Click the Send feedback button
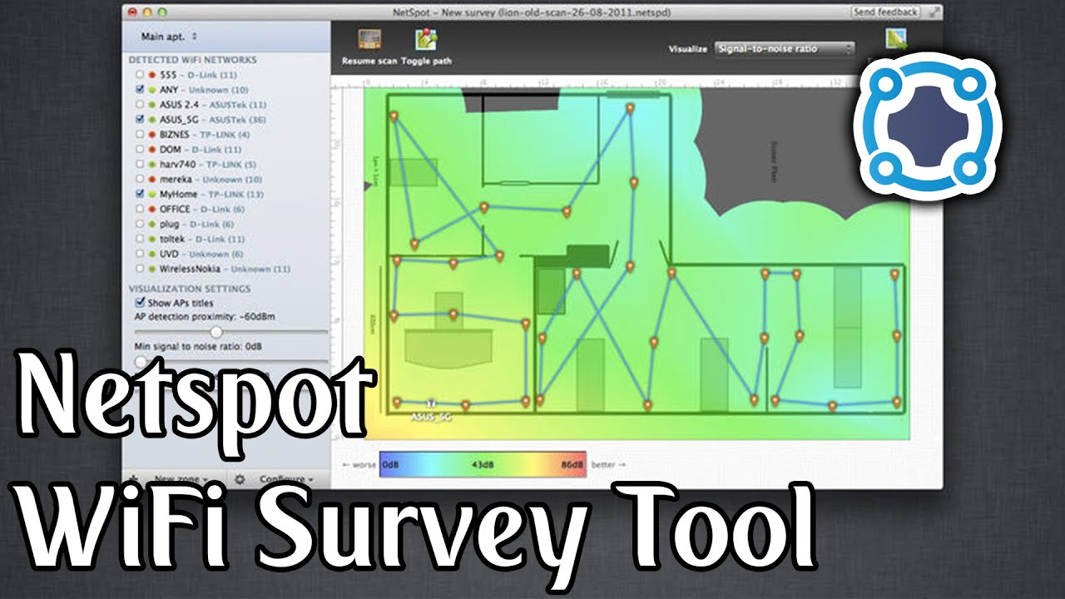The height and width of the screenshot is (599, 1065). pyautogui.click(x=884, y=11)
